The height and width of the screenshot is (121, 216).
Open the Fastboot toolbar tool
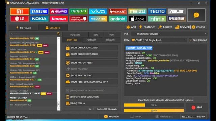tap(147, 27)
